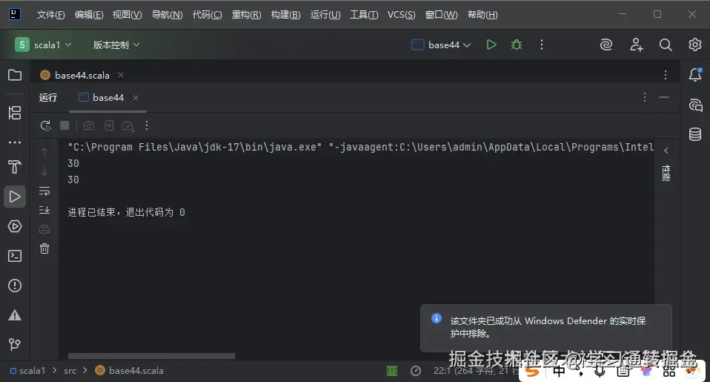
Task: Toggle soft-wrap in the console
Action: tap(44, 191)
